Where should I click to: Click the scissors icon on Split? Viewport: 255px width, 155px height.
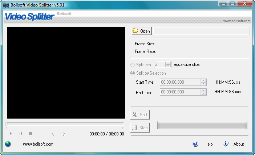(134, 115)
